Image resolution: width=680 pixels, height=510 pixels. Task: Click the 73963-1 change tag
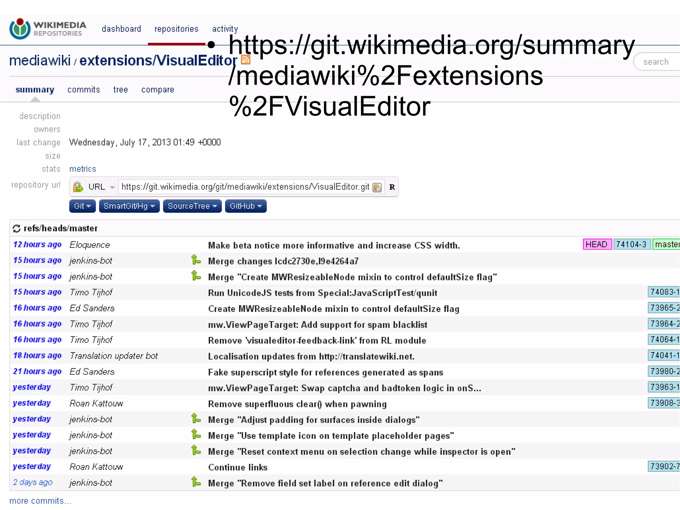pyautogui.click(x=664, y=387)
